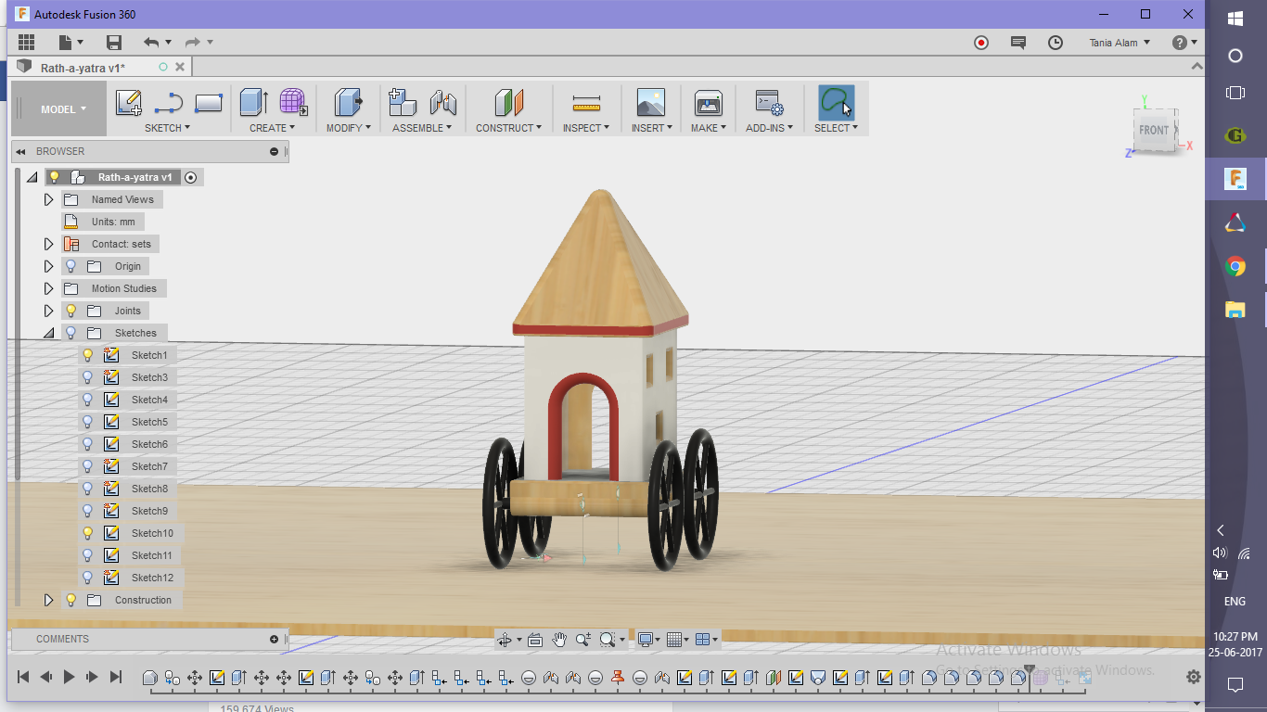Expand the Motion Studies folder
1267x712 pixels.
[49, 288]
